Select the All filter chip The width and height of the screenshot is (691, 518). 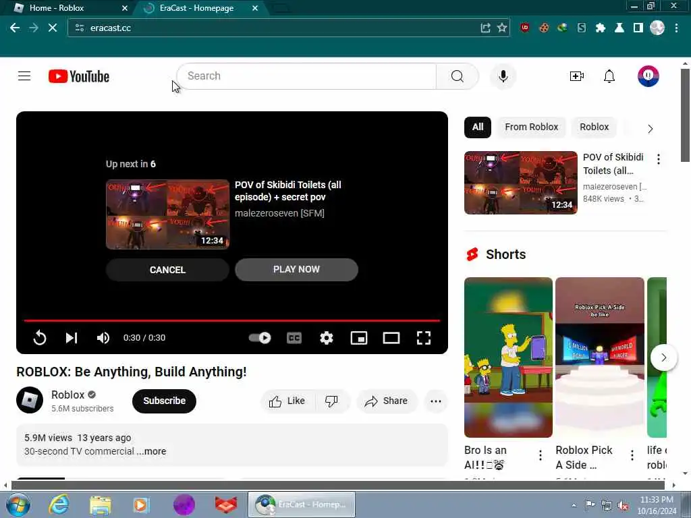coord(478,127)
